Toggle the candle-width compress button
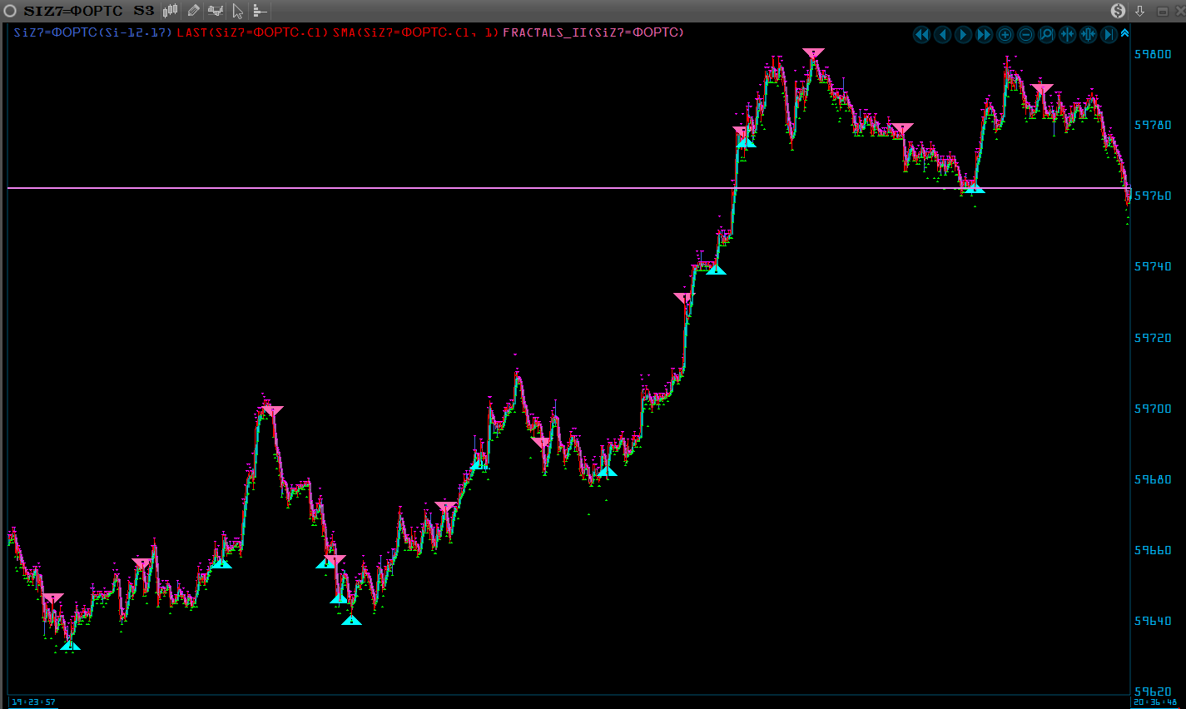 tap(1088, 34)
